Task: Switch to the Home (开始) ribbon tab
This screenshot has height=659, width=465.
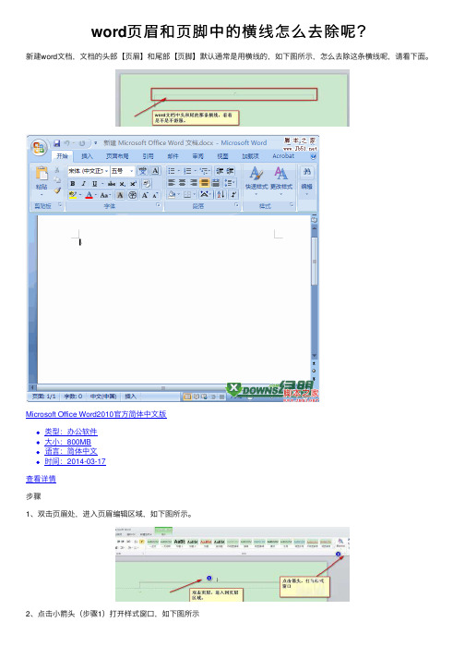Action: pos(62,156)
